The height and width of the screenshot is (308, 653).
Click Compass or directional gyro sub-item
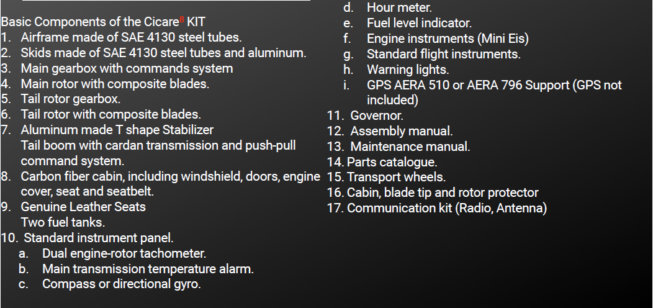(x=122, y=284)
